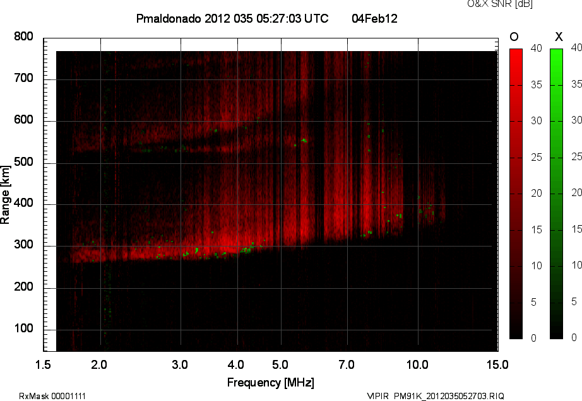Click the 5 value beside the red O bar
582x401 pixels.
tap(534, 303)
